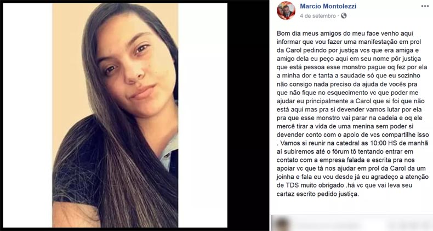Click the blurred text at bottom right corner
Screen dimensions: 433x231
point(409,223)
